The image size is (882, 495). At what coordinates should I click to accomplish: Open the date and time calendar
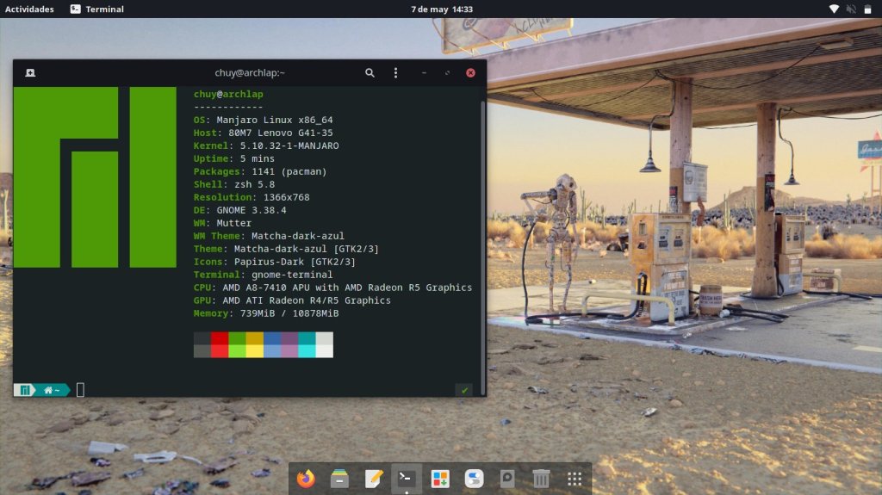[441, 9]
